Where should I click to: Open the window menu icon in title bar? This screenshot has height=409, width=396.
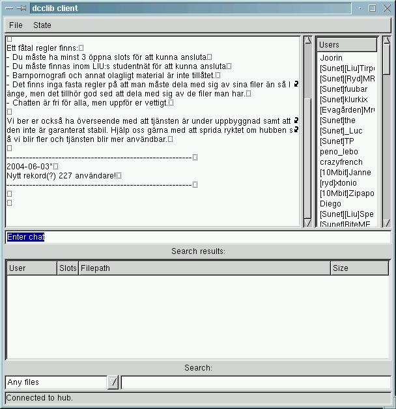click(x=9, y=8)
